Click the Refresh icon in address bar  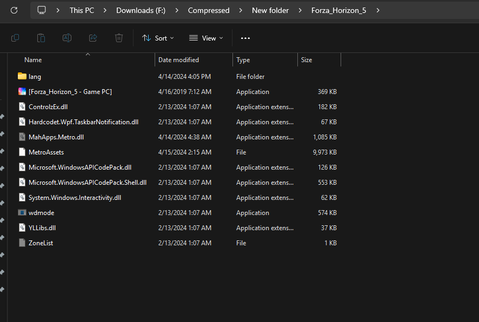14,10
